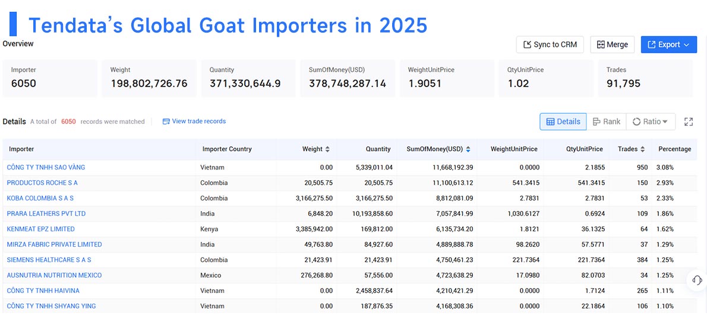Switch to the Details view tab

click(x=563, y=122)
